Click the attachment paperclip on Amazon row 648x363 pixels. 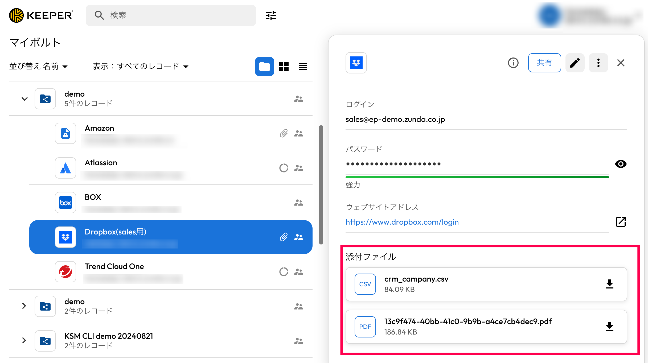[284, 133]
